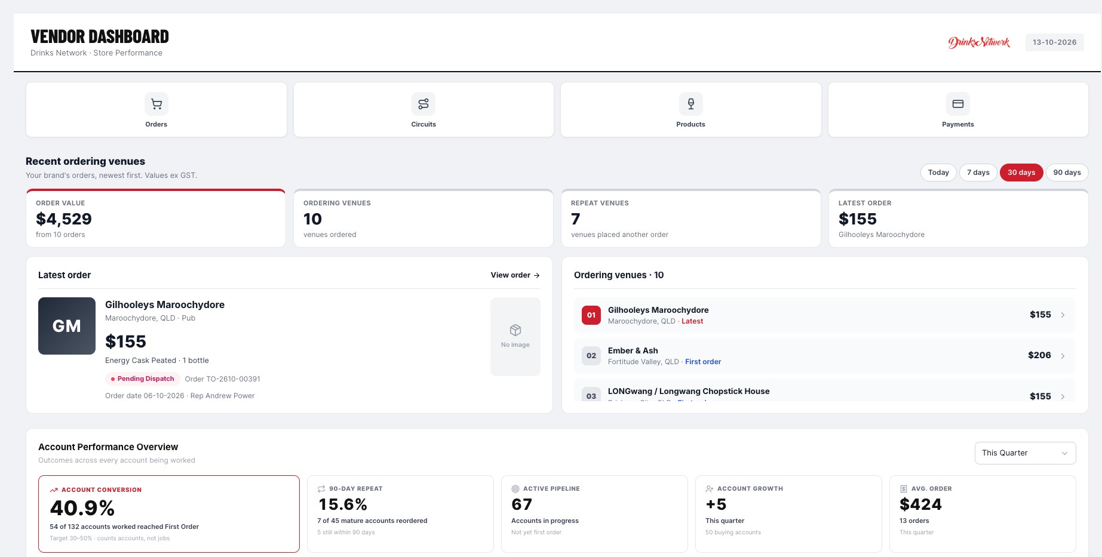1102x557 pixels.
Task: Click the Avg. Order receipt icon
Action: click(904, 489)
